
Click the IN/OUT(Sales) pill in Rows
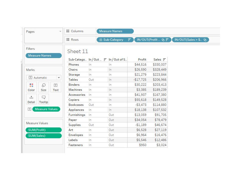coord(191,40)
